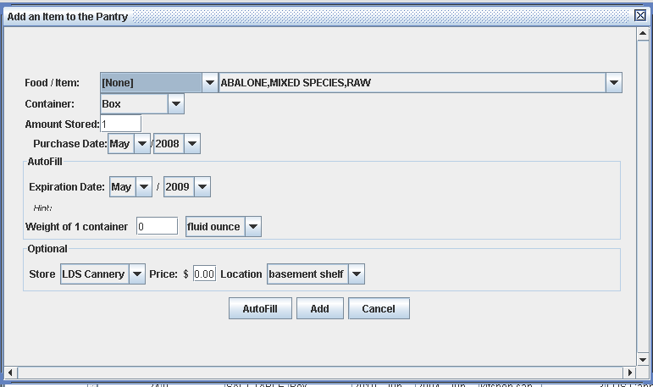Click the horizontal scrollbar right arrow
The height and width of the screenshot is (387, 653).
pyautogui.click(x=629, y=373)
